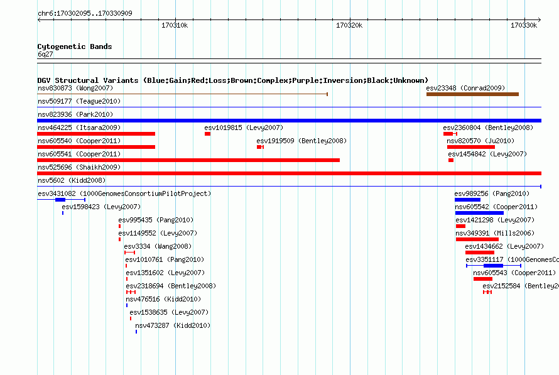
Task: Click the nsv605540 (Cooper2011) label
Action: coord(79,141)
